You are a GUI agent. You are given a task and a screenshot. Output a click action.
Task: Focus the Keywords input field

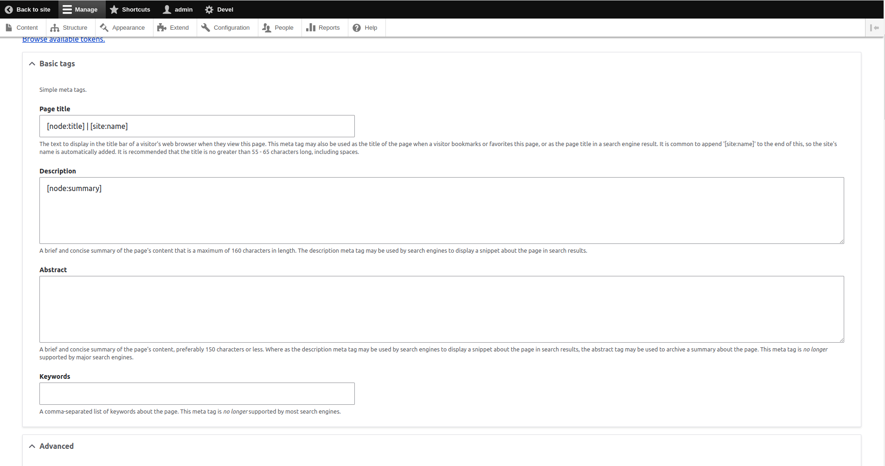click(x=197, y=394)
